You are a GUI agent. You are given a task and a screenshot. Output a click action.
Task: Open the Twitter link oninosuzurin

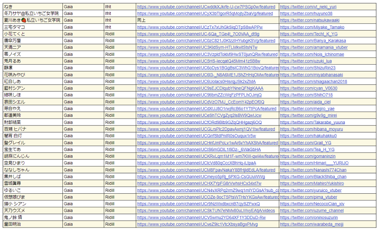(309, 218)
